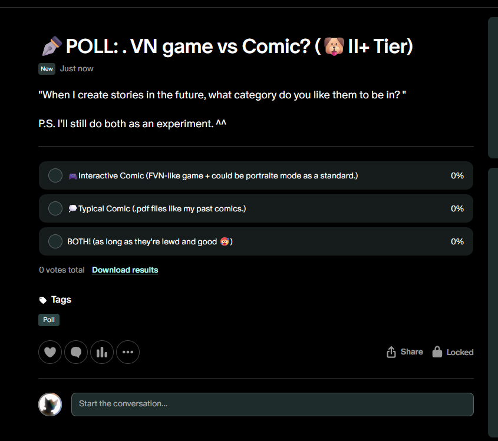Viewport: 498px width, 441px height.
Task: Click the Share upload icon
Action: pos(391,352)
